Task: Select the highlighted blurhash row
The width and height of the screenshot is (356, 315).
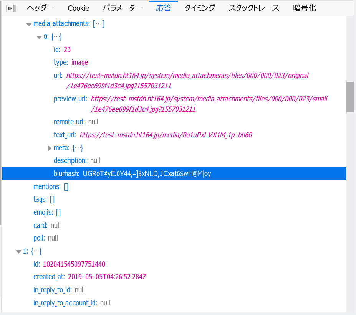Action: tap(174, 173)
